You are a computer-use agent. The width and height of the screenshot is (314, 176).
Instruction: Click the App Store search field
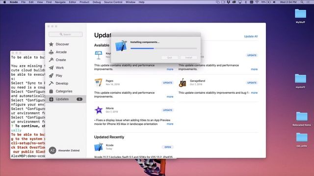click(x=65, y=34)
